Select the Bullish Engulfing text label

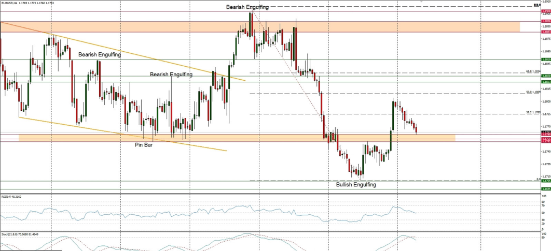tap(356, 184)
